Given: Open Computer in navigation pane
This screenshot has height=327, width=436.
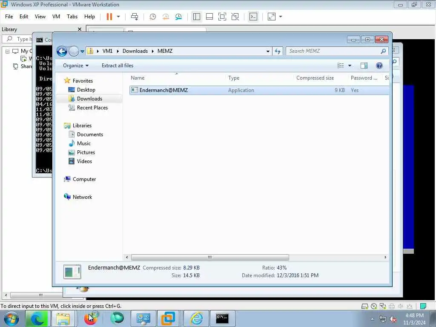Looking at the screenshot, I should click(84, 179).
